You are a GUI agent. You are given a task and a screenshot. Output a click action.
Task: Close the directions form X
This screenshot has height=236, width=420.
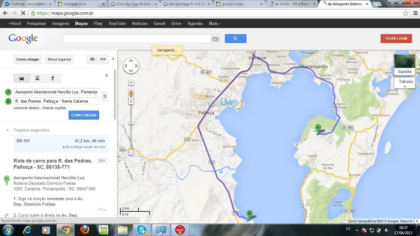pyautogui.click(x=106, y=75)
